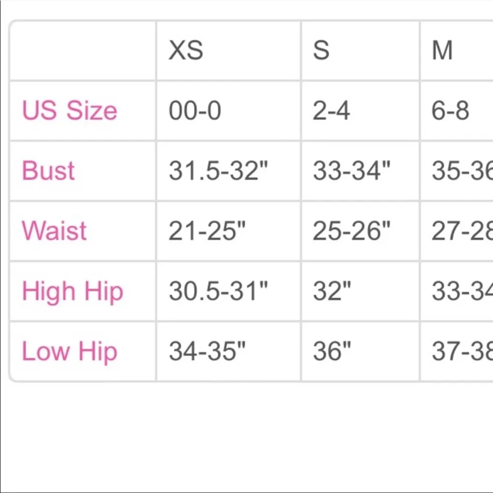493x493 pixels.
Task: Click the S low hip value 36"
Action: [332, 351]
